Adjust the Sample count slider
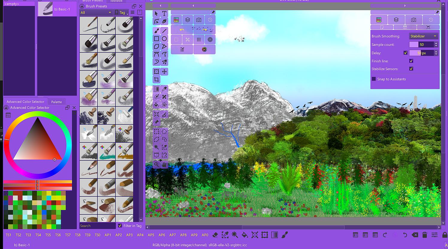The width and height of the screenshot is (448, 249). point(421,44)
